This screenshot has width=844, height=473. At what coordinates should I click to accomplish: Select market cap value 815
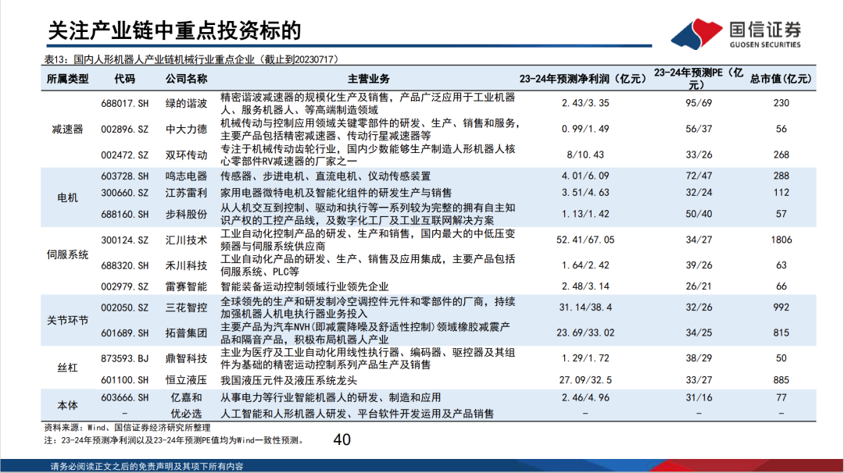[781, 333]
